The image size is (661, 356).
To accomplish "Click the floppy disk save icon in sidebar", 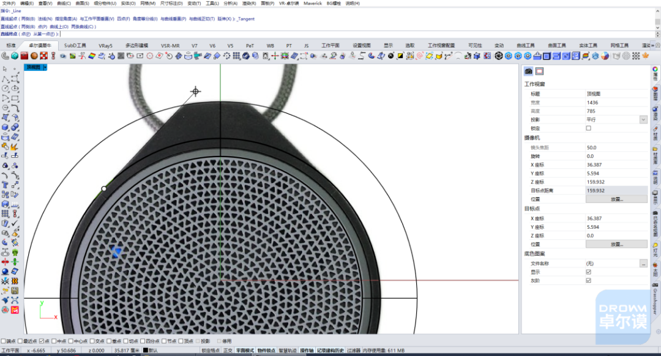I will [15, 291].
